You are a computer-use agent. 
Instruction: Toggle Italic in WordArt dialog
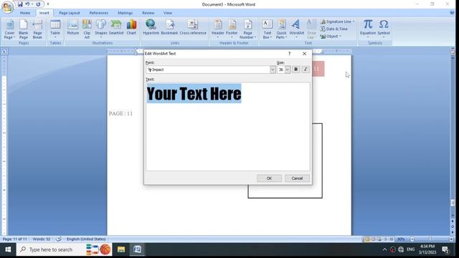[x=306, y=70]
